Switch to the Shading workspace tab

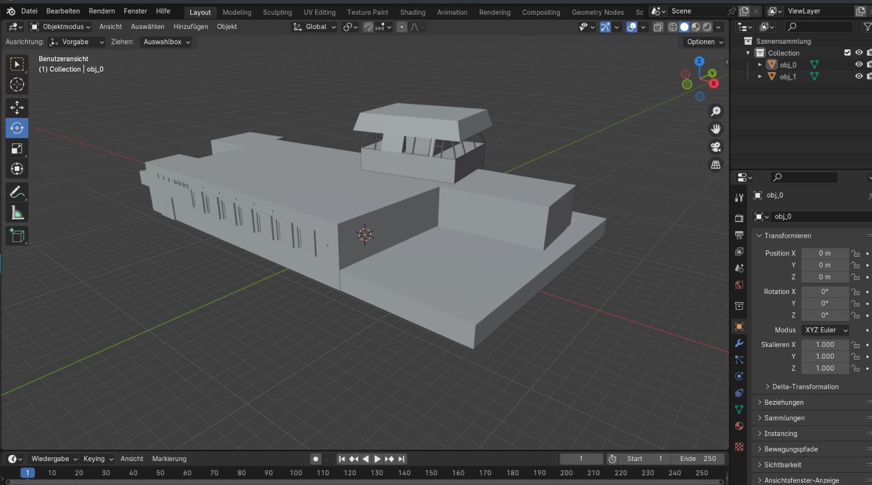(412, 12)
